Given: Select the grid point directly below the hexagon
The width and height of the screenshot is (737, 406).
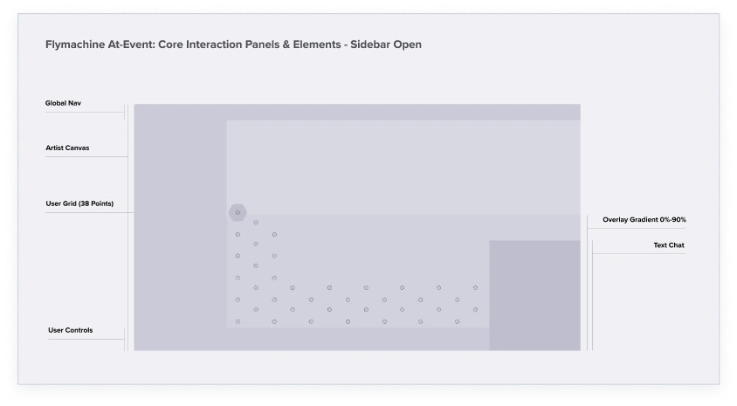Looking at the screenshot, I should (238, 234).
